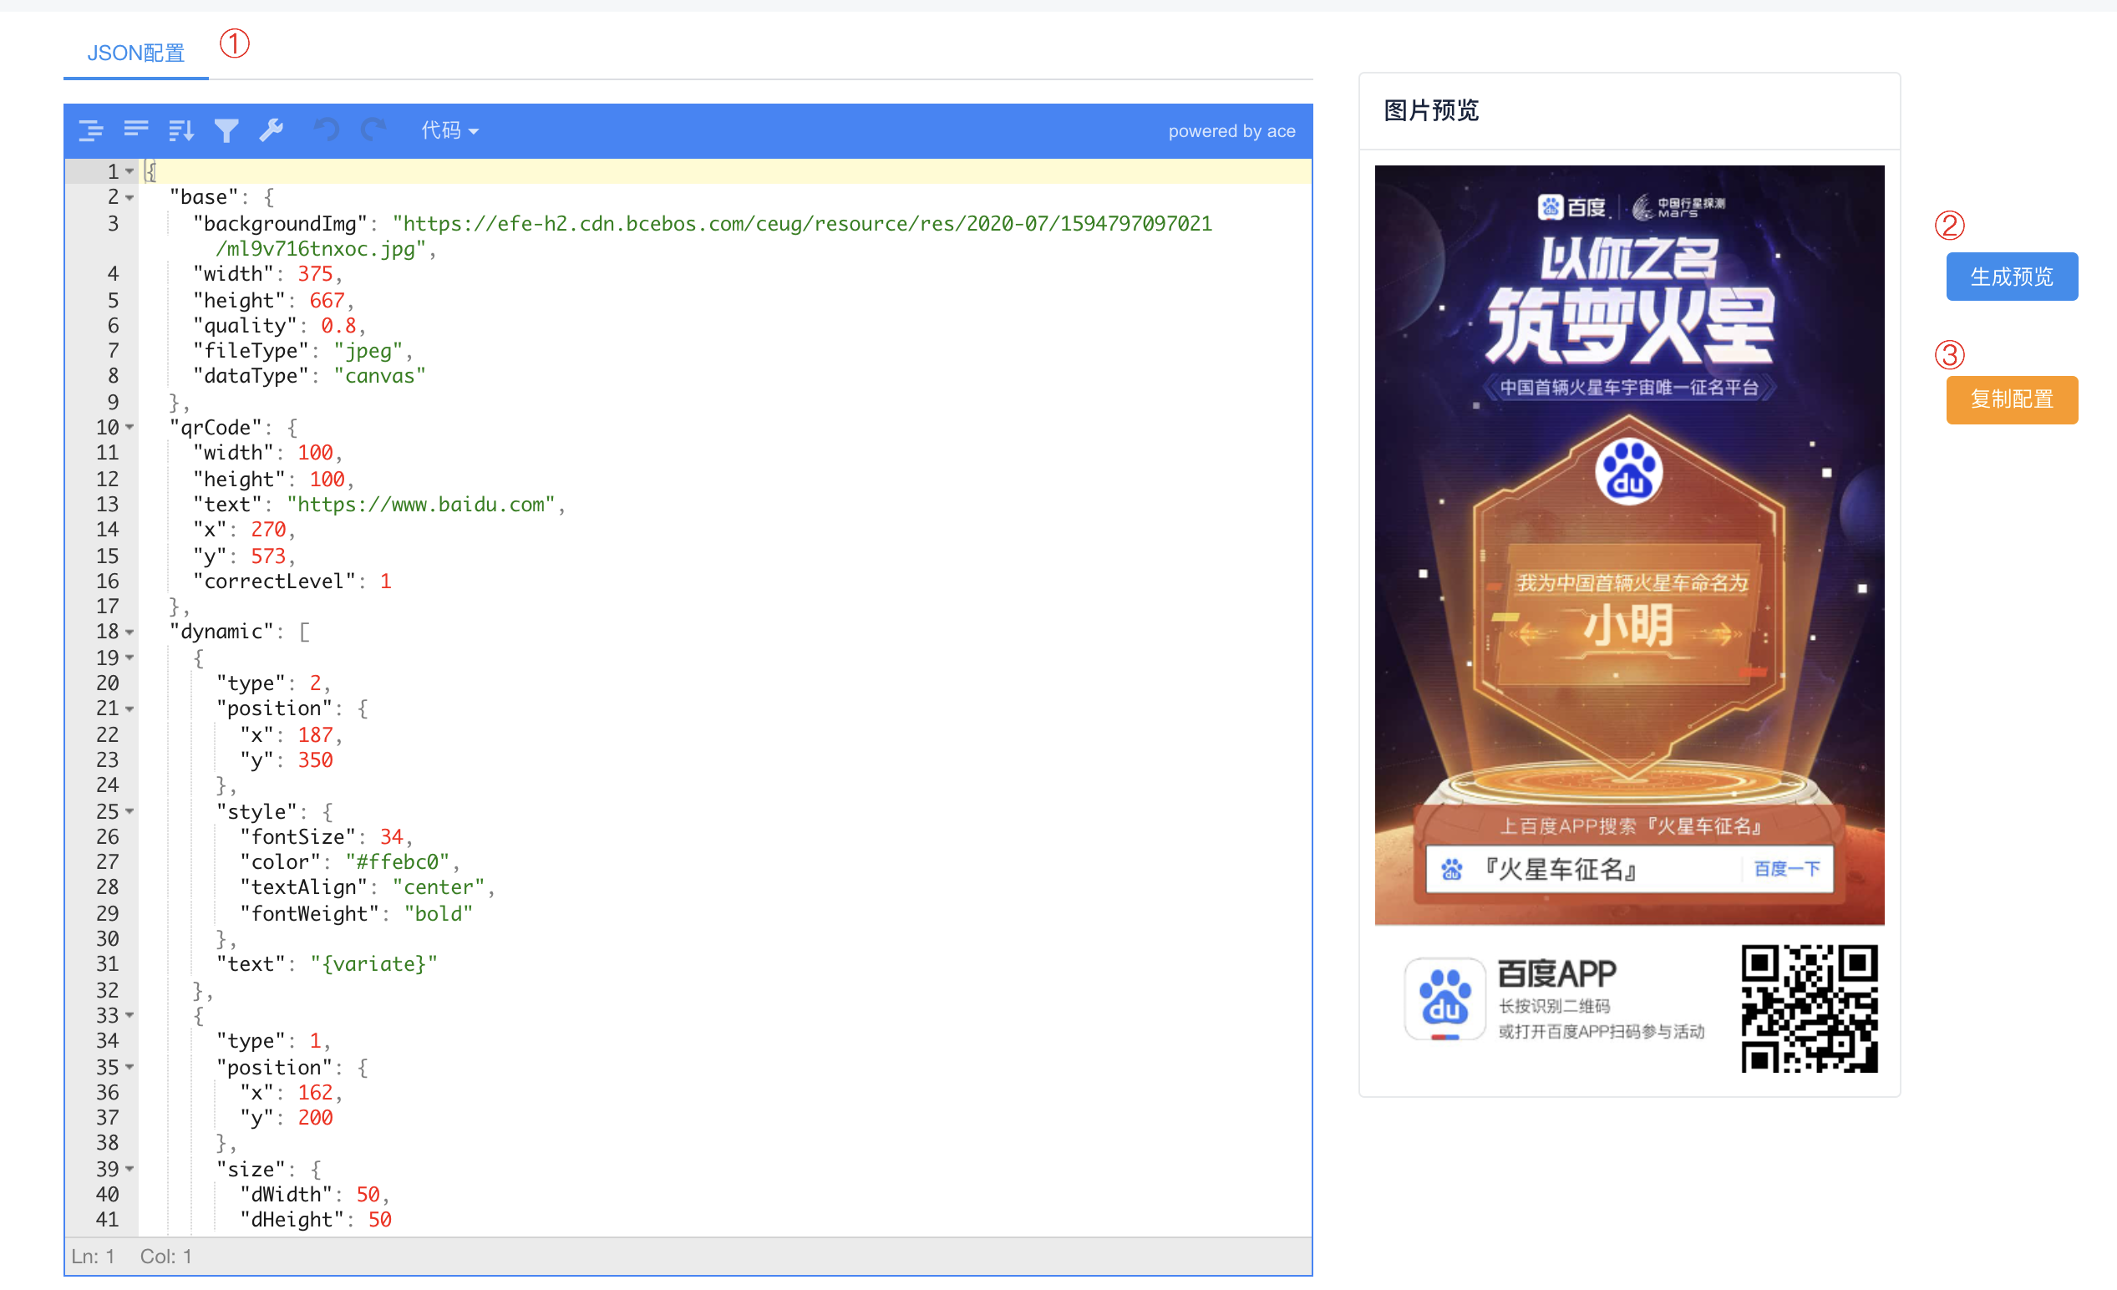
Task: Collapse the root object at line 1
Action: click(129, 170)
